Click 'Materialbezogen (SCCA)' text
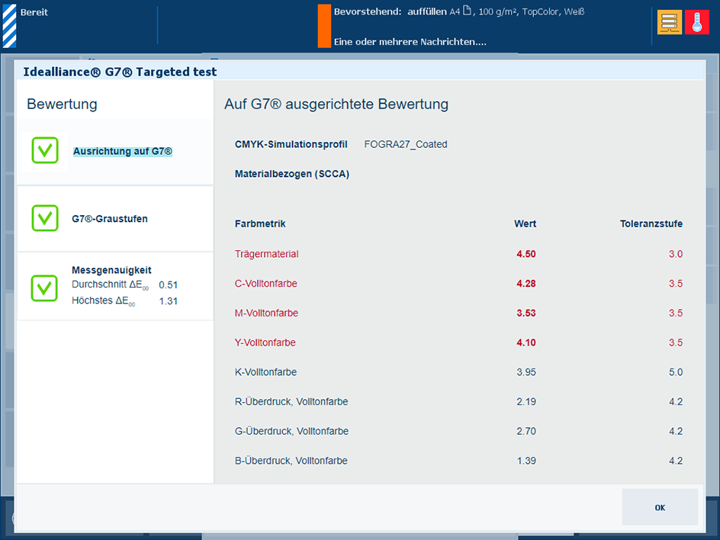The width and height of the screenshot is (720, 540). coord(292,174)
